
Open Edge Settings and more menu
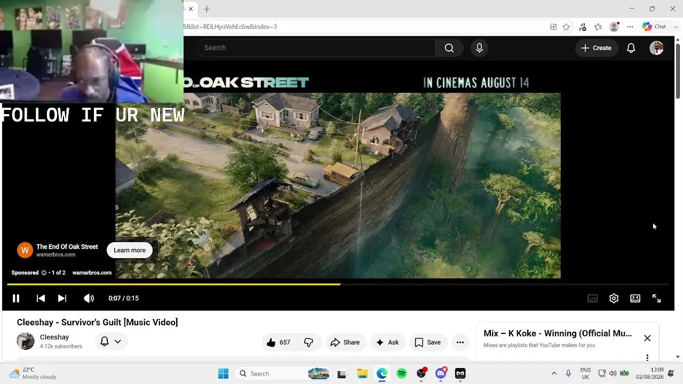click(x=630, y=27)
